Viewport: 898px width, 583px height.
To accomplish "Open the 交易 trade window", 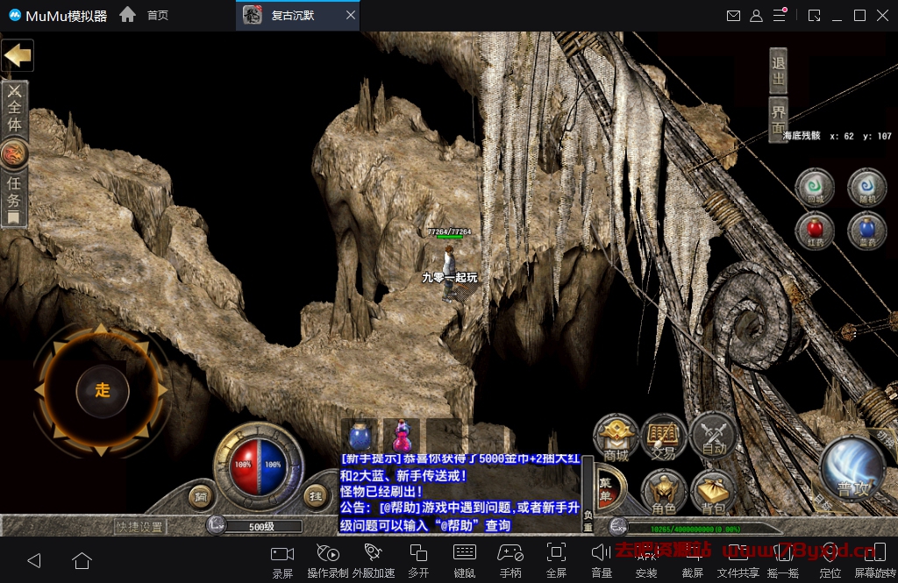I will tap(663, 438).
